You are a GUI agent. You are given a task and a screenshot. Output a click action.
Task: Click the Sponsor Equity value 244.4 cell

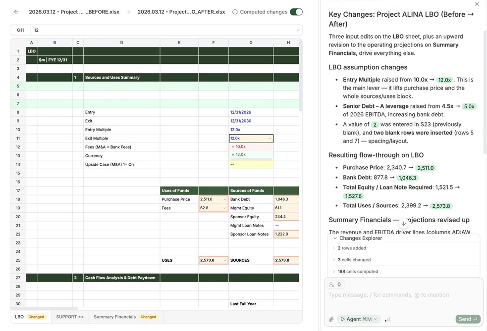tap(286, 217)
